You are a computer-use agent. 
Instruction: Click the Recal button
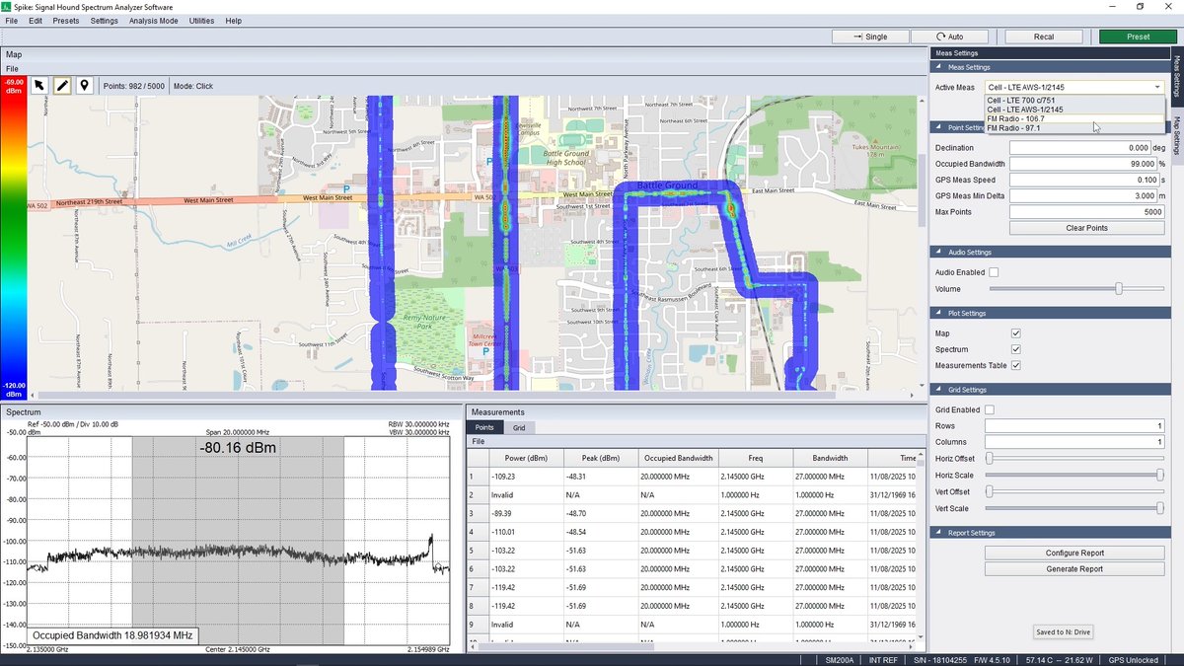click(1044, 37)
